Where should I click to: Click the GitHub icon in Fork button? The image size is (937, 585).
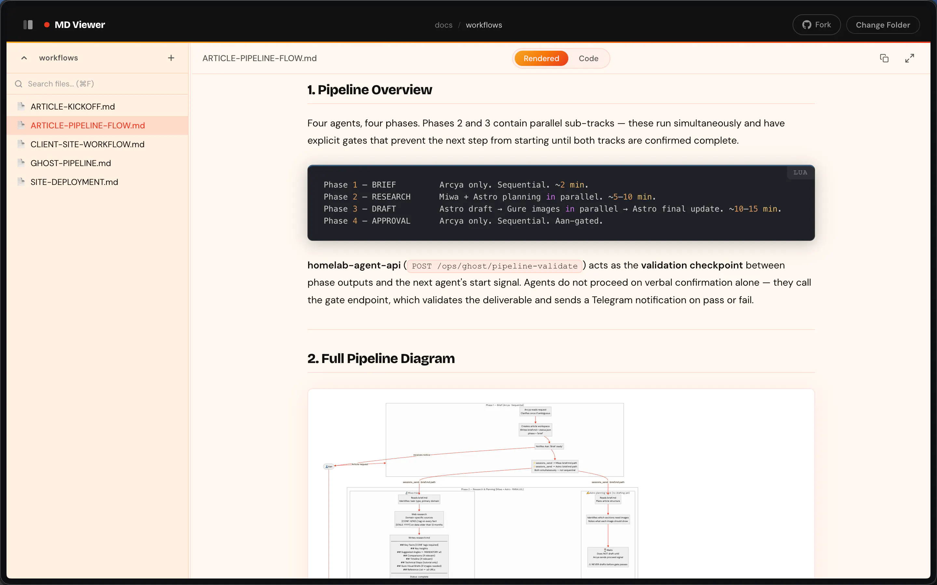(x=807, y=25)
